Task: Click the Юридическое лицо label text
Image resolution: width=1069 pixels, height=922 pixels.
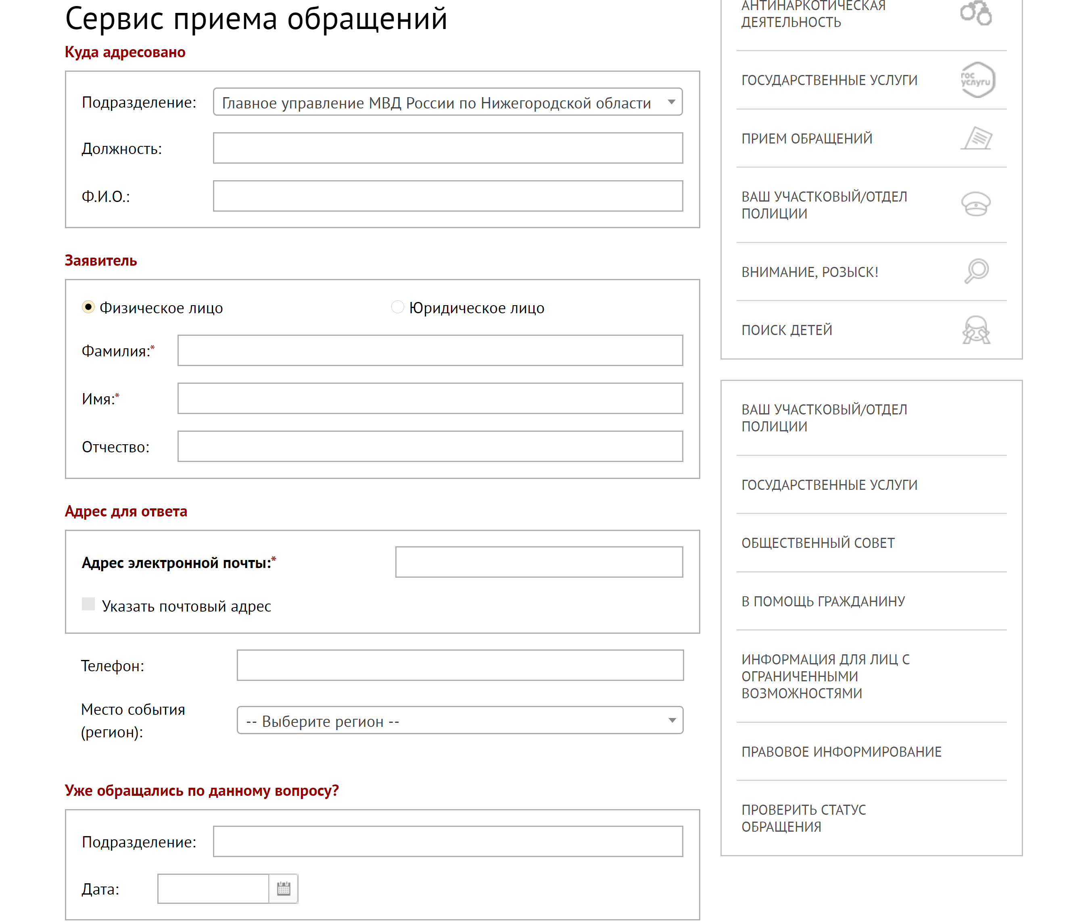Action: [477, 308]
